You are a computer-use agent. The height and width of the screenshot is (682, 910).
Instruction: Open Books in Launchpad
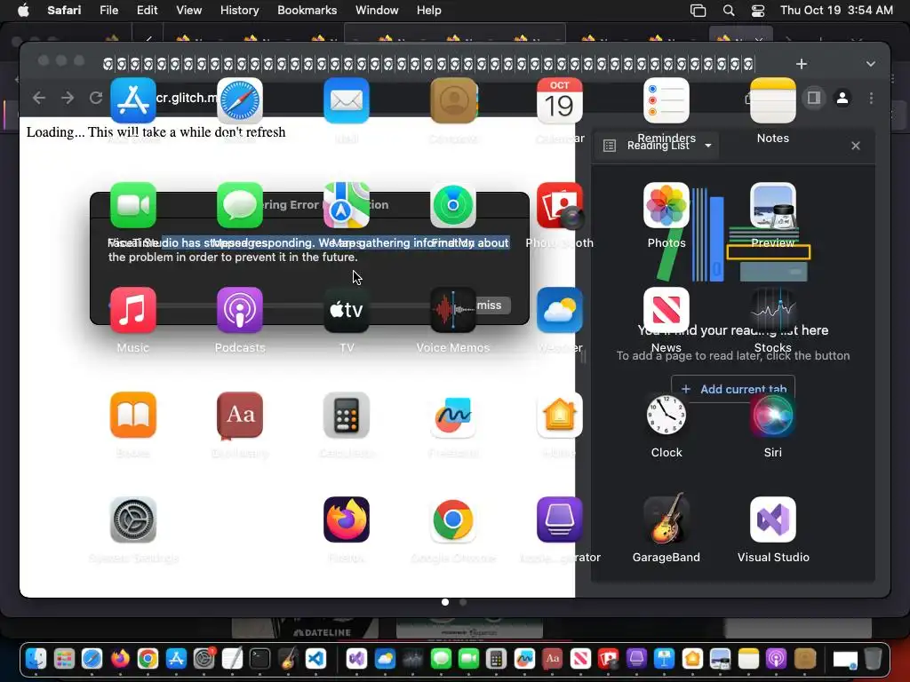133,416
